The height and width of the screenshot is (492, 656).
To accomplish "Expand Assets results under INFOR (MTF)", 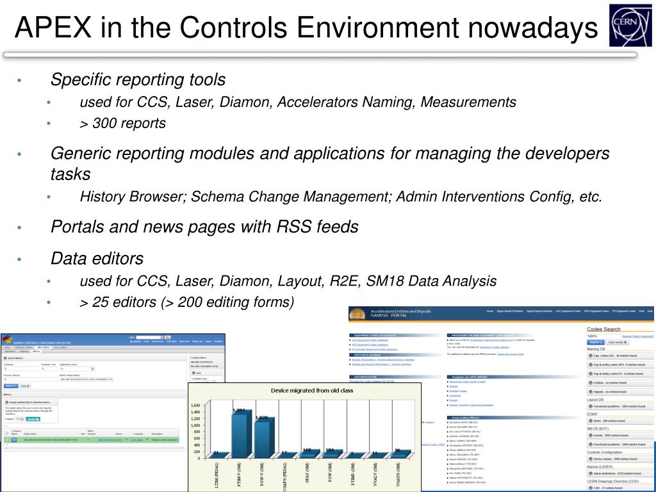I will [x=590, y=436].
